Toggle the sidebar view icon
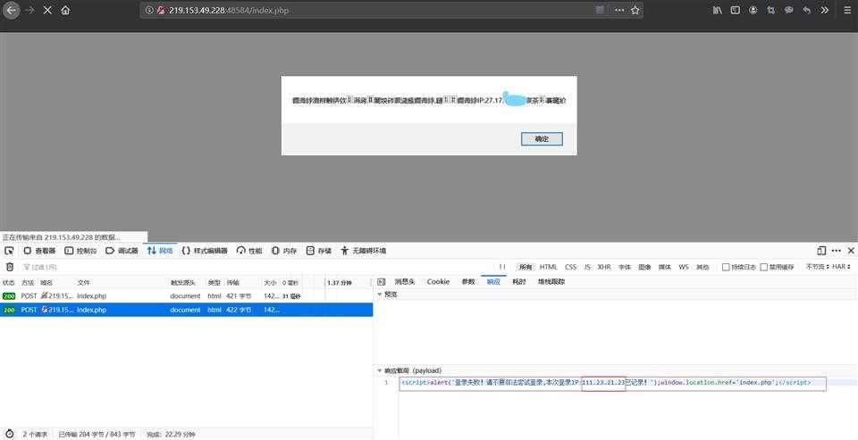Screen dimensions: 858x440 (736, 11)
